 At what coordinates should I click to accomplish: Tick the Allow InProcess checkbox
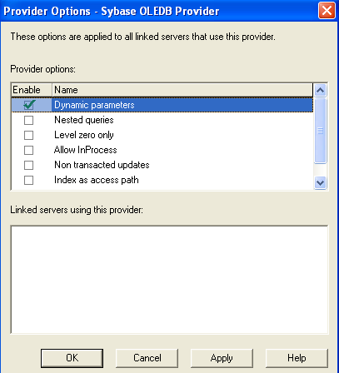point(28,150)
